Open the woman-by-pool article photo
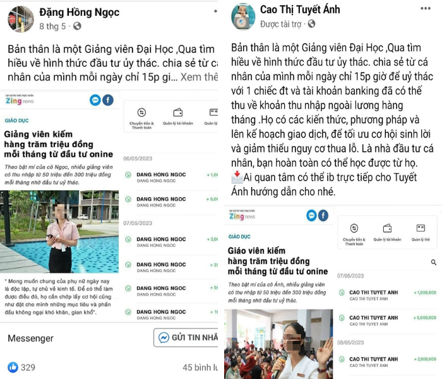 [x=59, y=232]
